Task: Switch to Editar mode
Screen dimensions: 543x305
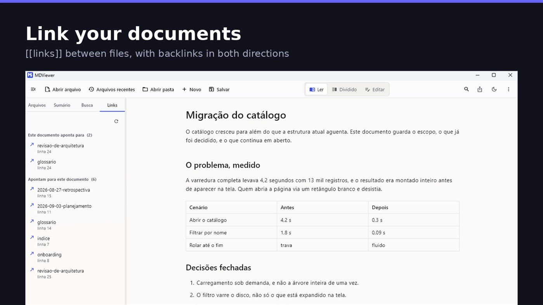Action: [x=375, y=90]
